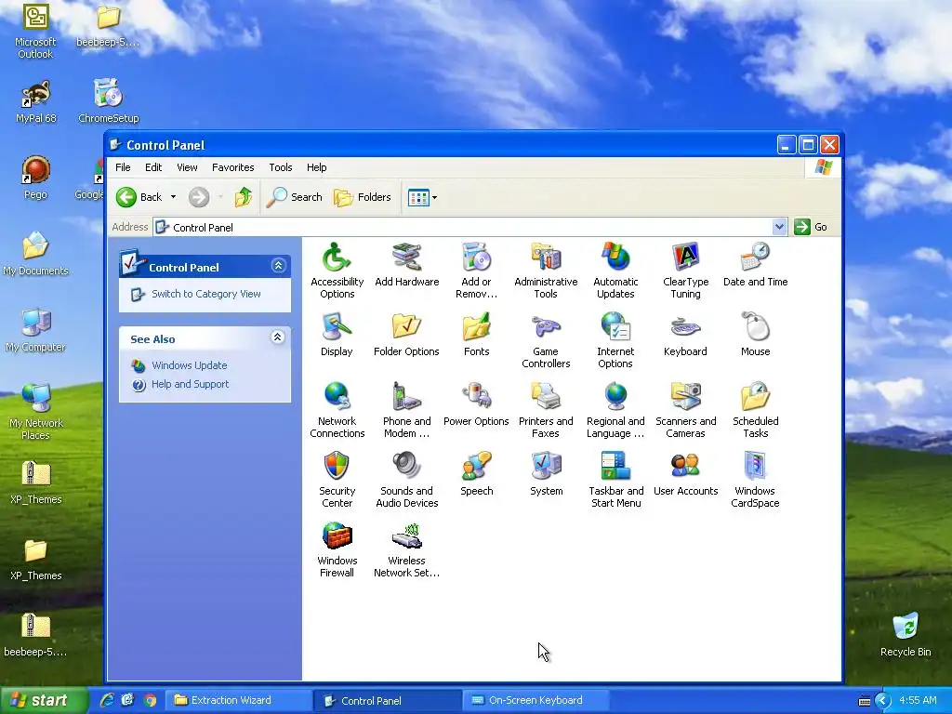Click the Search toolbar button
The width and height of the screenshot is (952, 714).
coord(295,197)
